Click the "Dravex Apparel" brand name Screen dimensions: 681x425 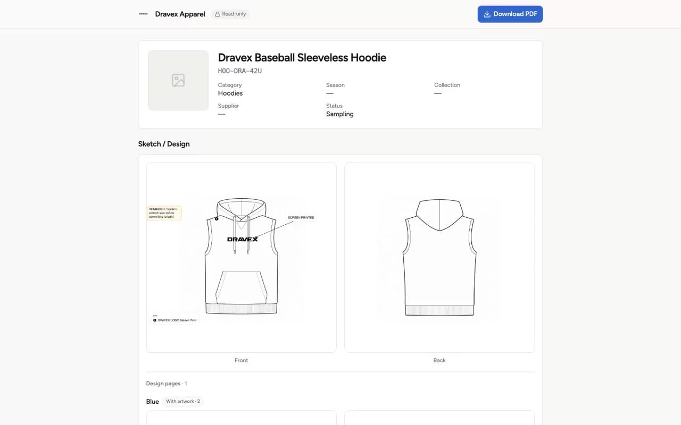(x=180, y=14)
